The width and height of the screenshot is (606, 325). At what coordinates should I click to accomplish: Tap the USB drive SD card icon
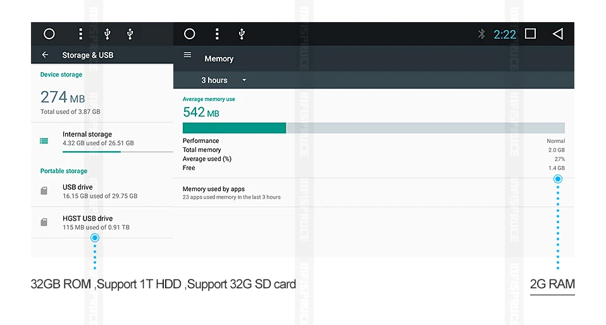(44, 190)
